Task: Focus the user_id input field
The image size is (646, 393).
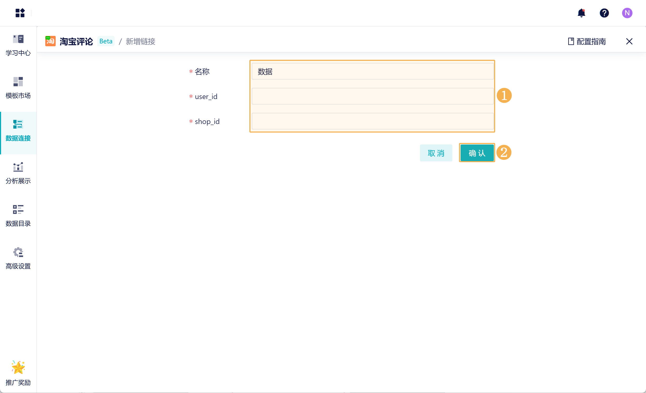Action: click(x=372, y=96)
